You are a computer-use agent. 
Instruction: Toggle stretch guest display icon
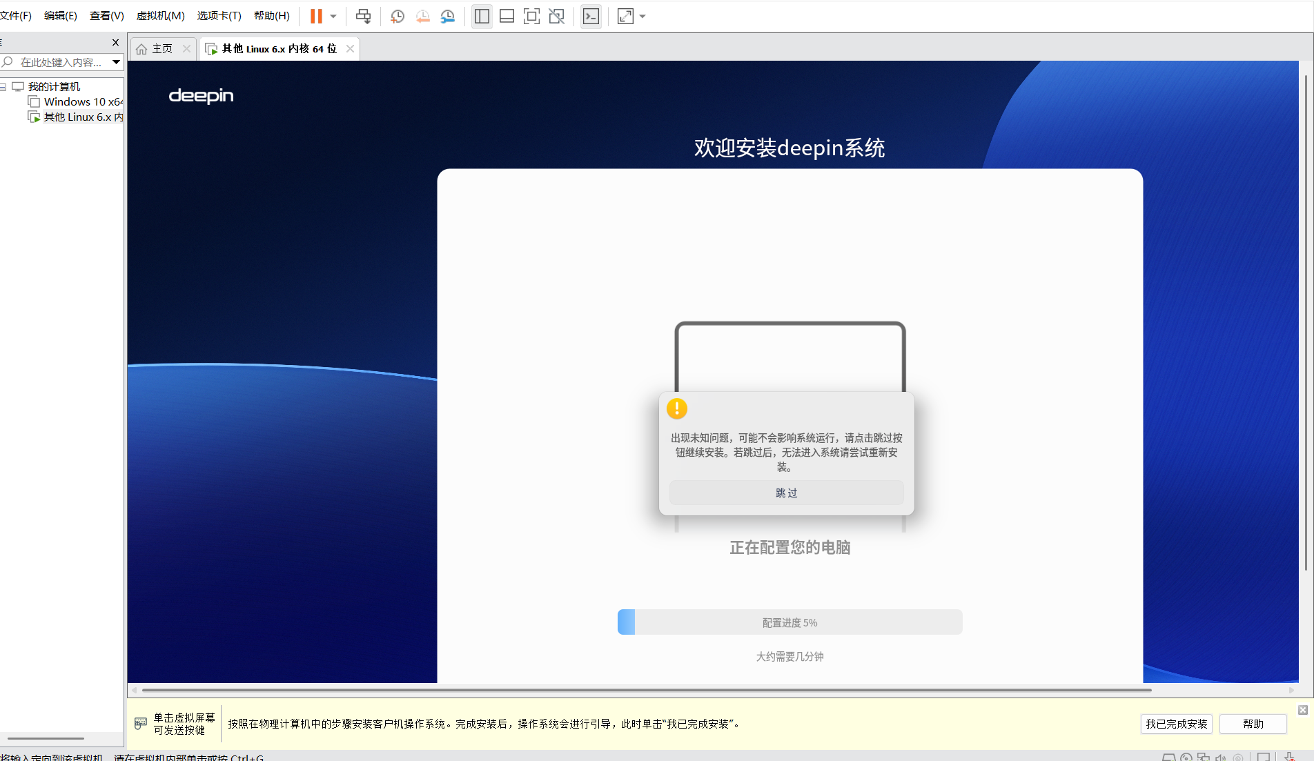pos(625,16)
